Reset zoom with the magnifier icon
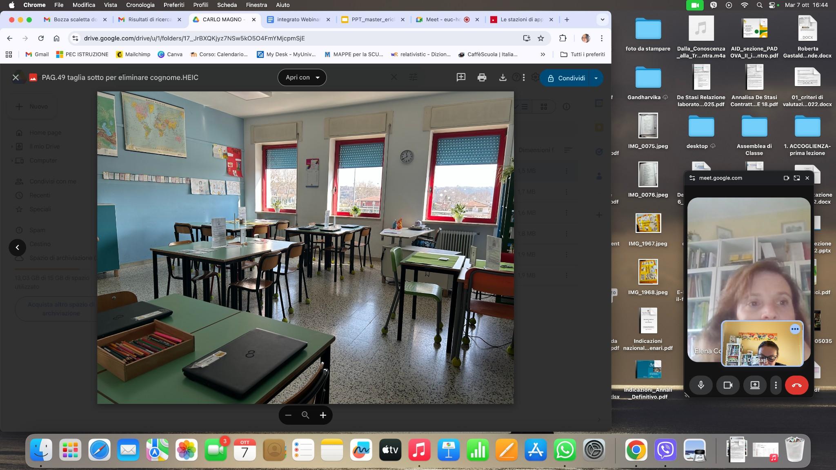 [x=305, y=415]
